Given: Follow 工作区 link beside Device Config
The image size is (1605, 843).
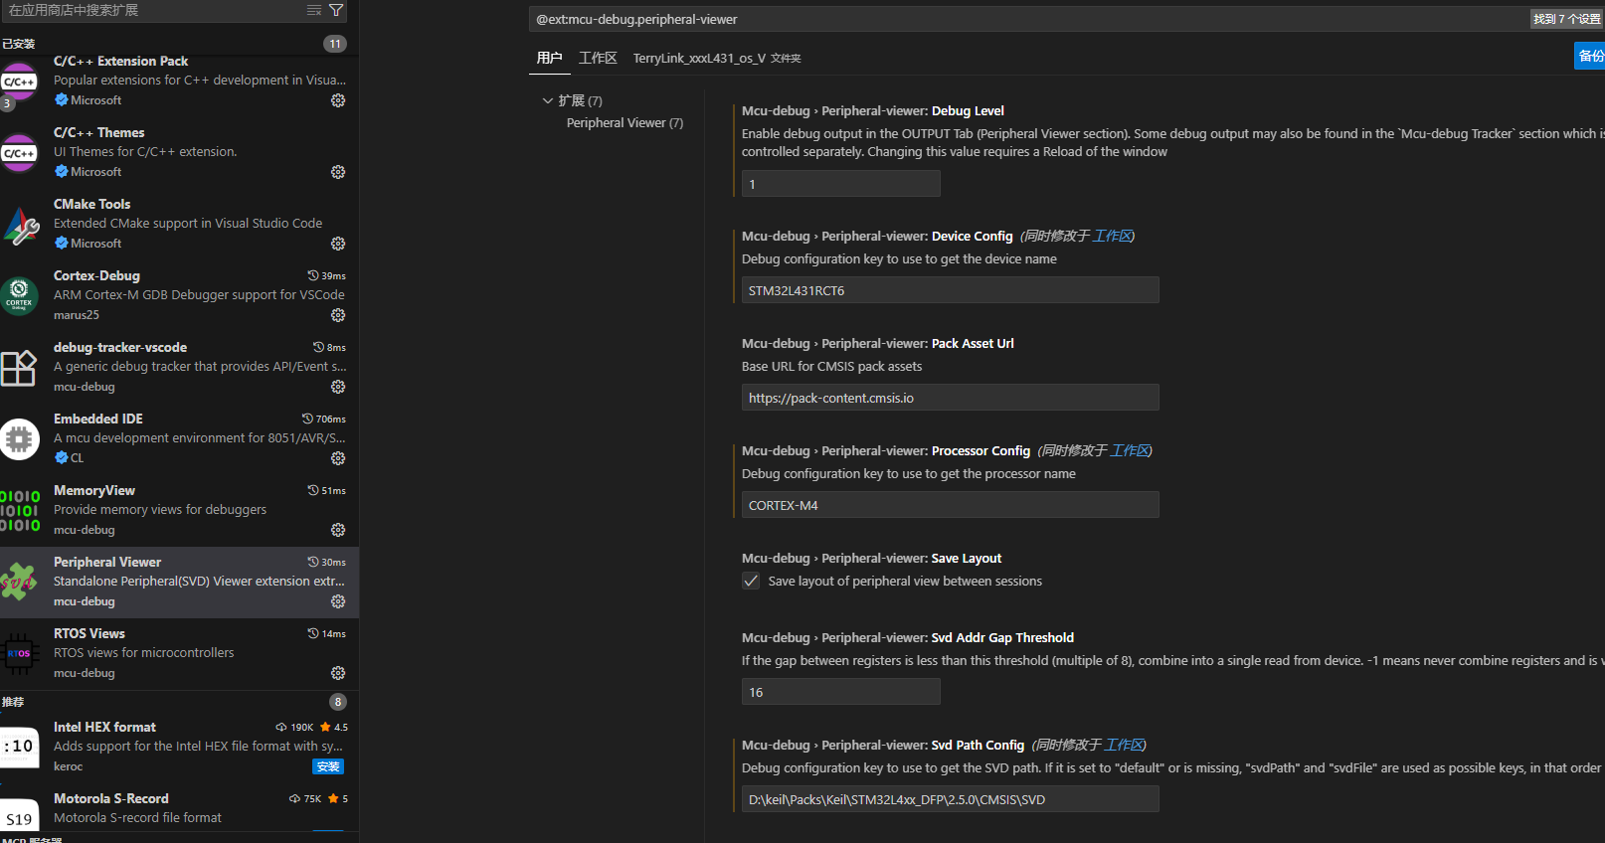Looking at the screenshot, I should coord(1112,237).
